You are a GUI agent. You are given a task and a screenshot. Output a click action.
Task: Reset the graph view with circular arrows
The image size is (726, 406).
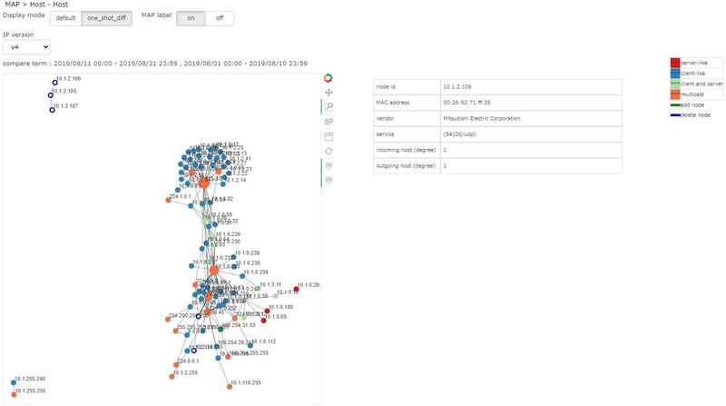tap(329, 151)
